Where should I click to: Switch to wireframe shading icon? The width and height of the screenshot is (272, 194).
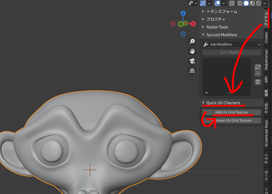[x=240, y=3]
